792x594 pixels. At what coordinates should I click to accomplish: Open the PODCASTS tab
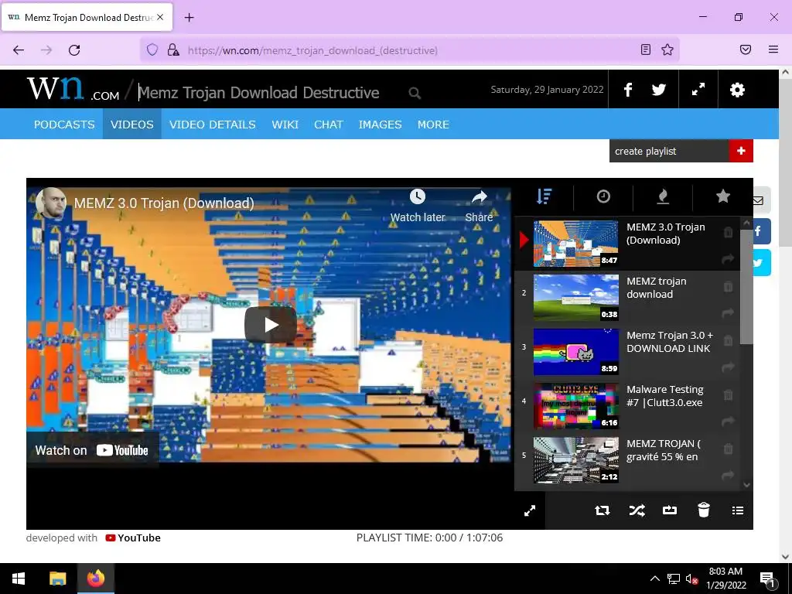click(x=64, y=125)
